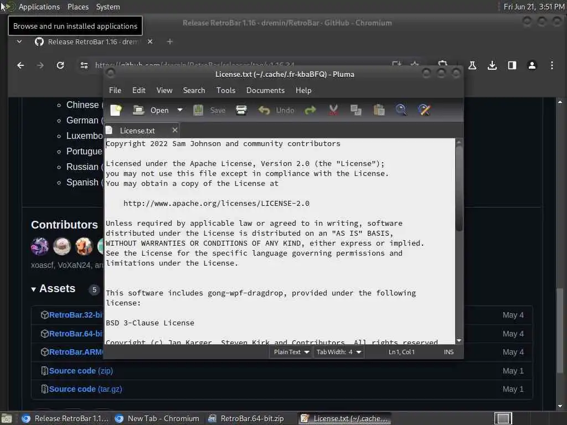Viewport: 567px width, 425px height.
Task: Click Pluma scrollbar down arrow
Action: [459, 340]
